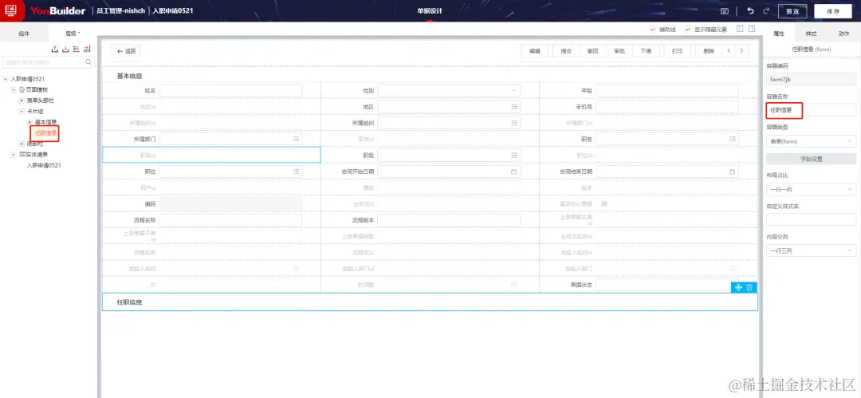Click the first upload icon above the tree
The image size is (861, 398).
tap(54, 49)
